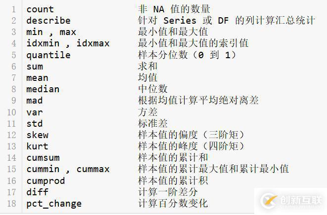
Task: Click line number 9 in the gutter
Action: click(14, 101)
